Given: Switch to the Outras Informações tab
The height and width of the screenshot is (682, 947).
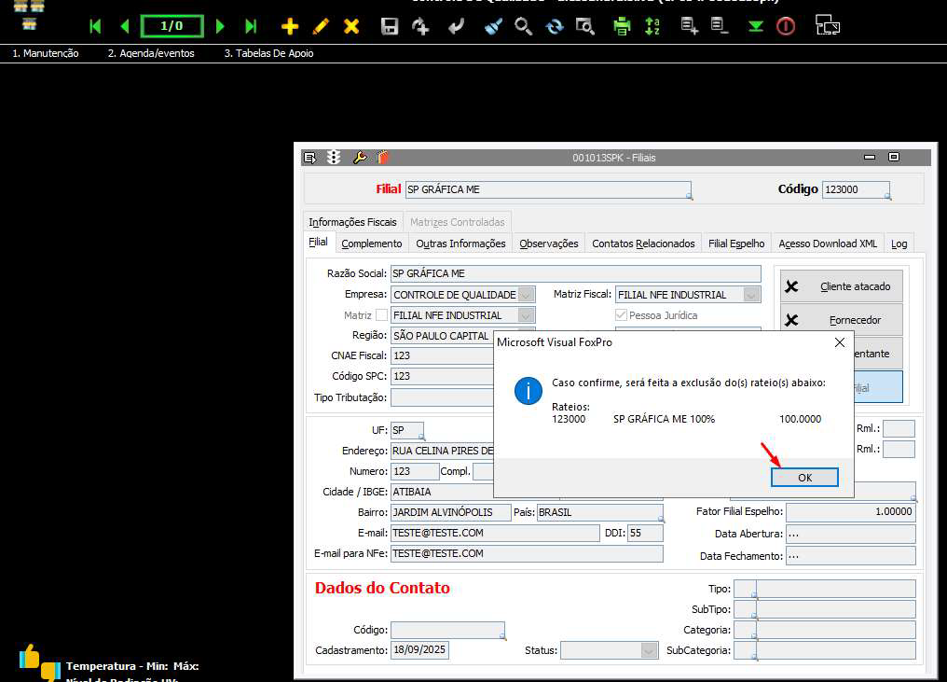Looking at the screenshot, I should point(460,244).
